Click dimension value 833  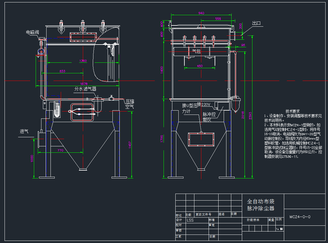(62, 71)
